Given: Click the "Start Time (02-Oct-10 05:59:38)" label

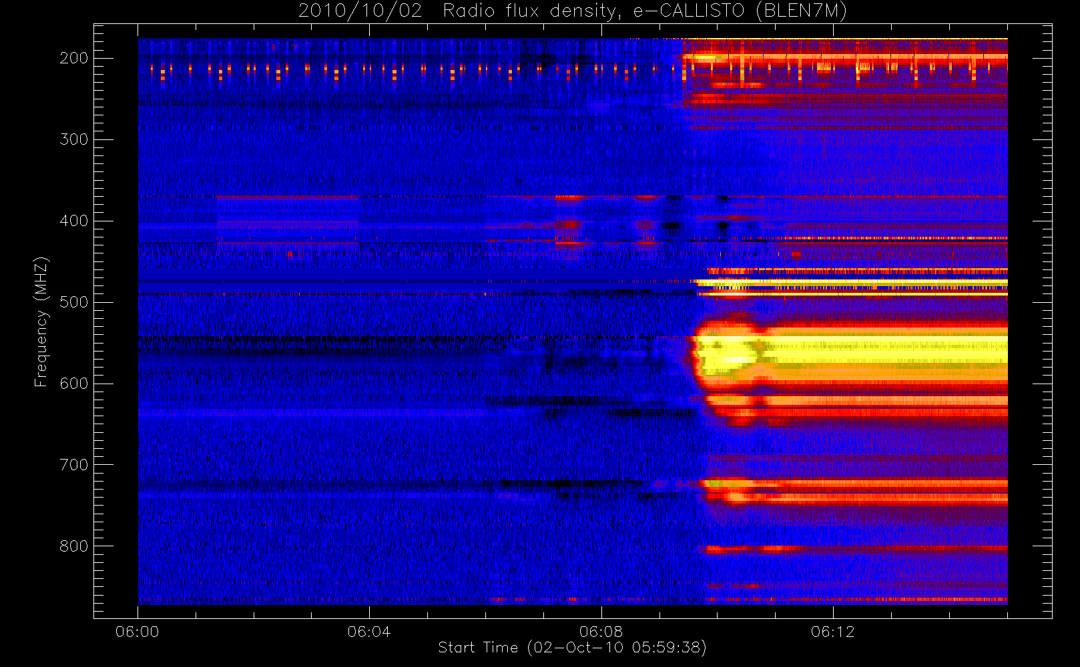Looking at the screenshot, I should tap(572, 648).
